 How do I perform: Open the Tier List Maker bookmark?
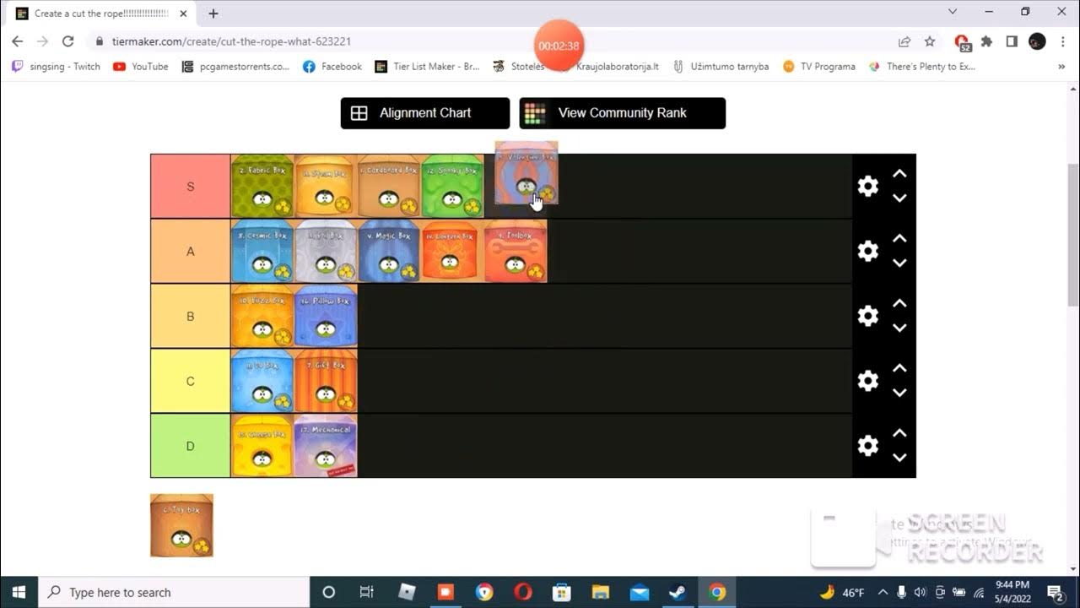click(x=428, y=67)
